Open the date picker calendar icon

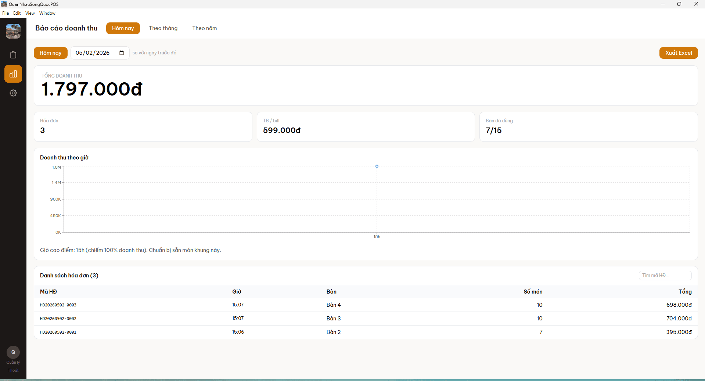[122, 53]
